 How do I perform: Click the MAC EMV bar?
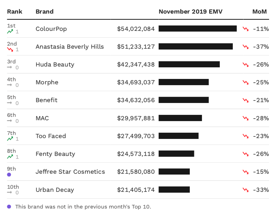point(180,118)
